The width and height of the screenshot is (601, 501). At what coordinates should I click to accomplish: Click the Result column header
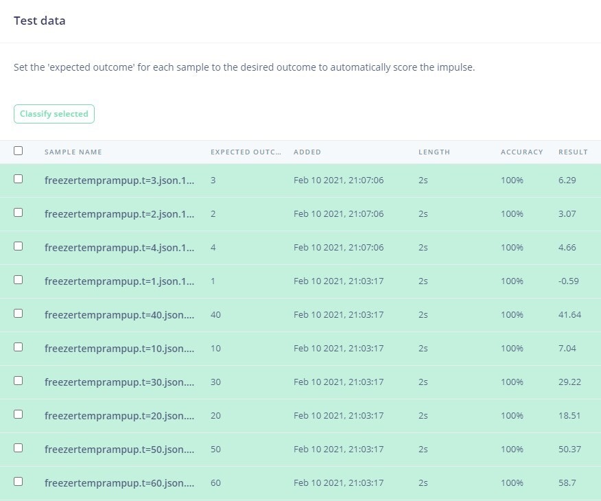(x=573, y=152)
